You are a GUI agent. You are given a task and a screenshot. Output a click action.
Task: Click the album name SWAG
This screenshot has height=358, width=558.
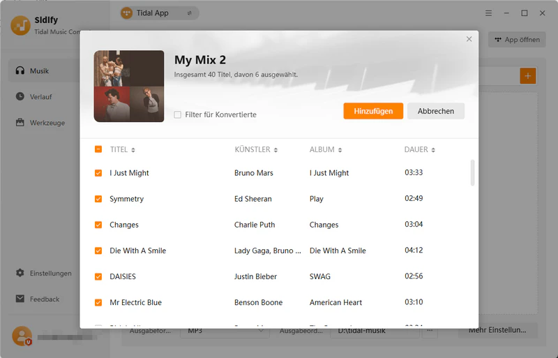[320, 276]
